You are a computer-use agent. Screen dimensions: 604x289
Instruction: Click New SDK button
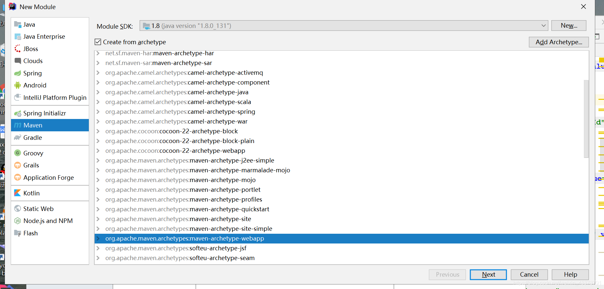point(569,25)
